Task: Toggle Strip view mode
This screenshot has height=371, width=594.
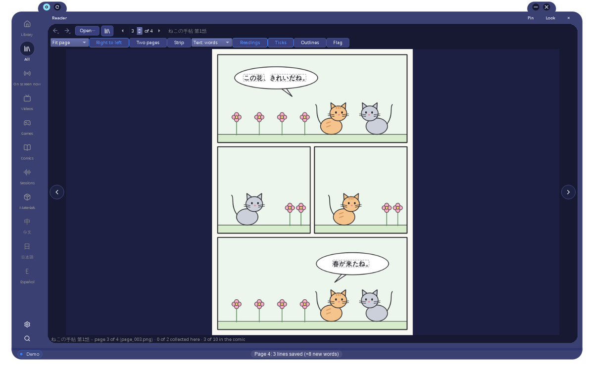Action: [179, 43]
